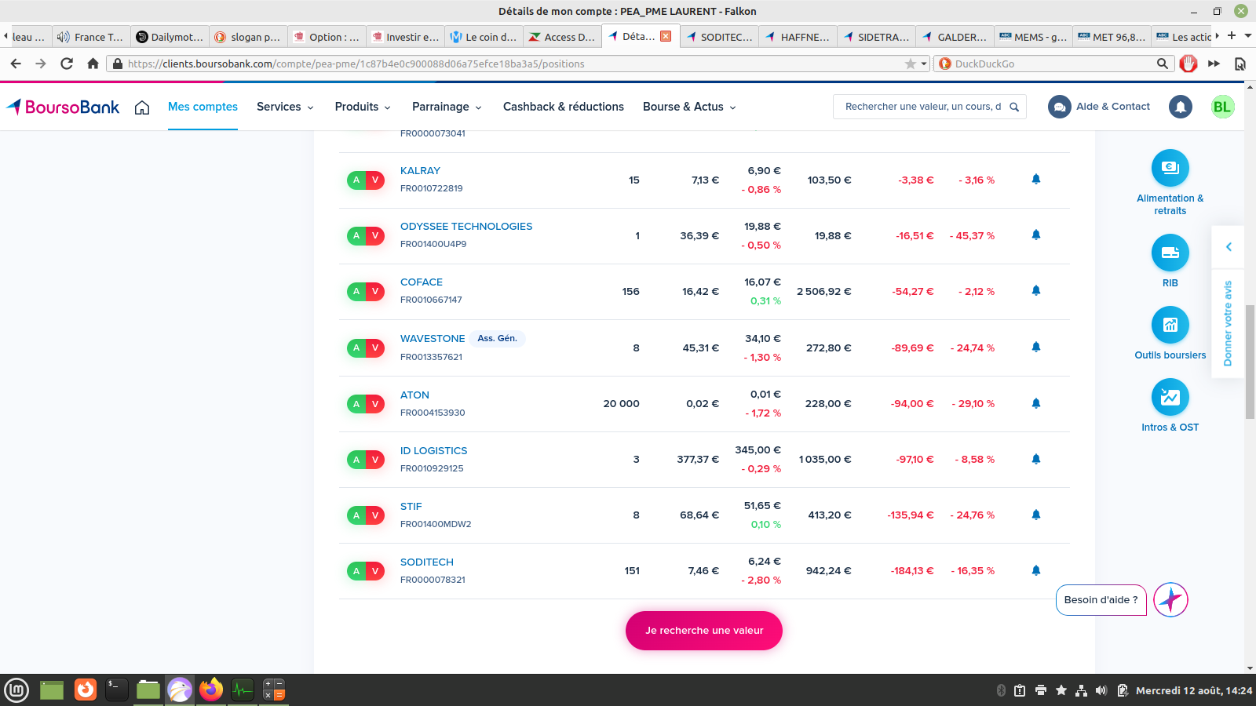Go forward to the next page

(41, 64)
